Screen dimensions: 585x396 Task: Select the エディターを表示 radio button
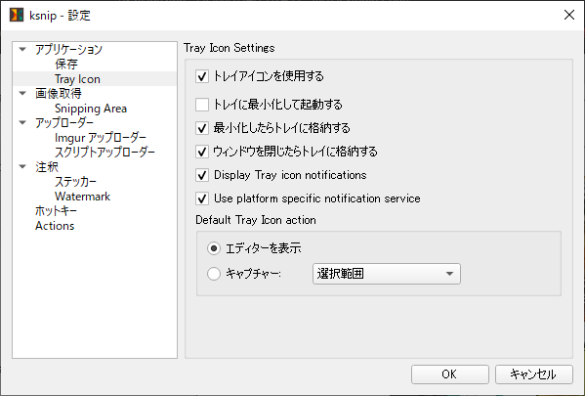(214, 248)
